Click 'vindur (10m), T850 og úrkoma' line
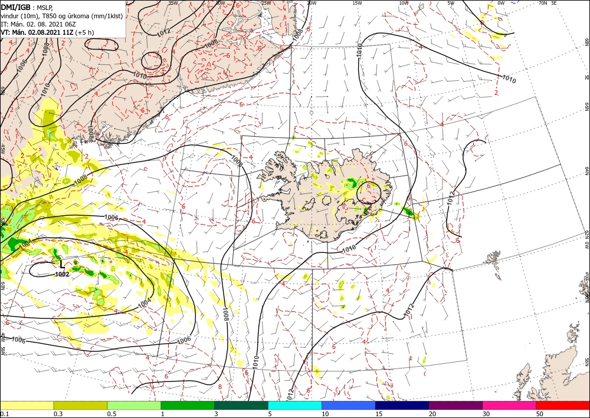Image resolution: width=590 pixels, height=418 pixels. pyautogui.click(x=62, y=16)
